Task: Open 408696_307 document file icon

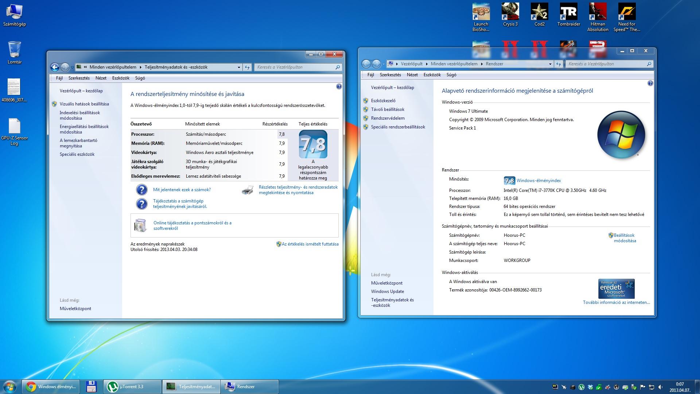Action: [14, 90]
